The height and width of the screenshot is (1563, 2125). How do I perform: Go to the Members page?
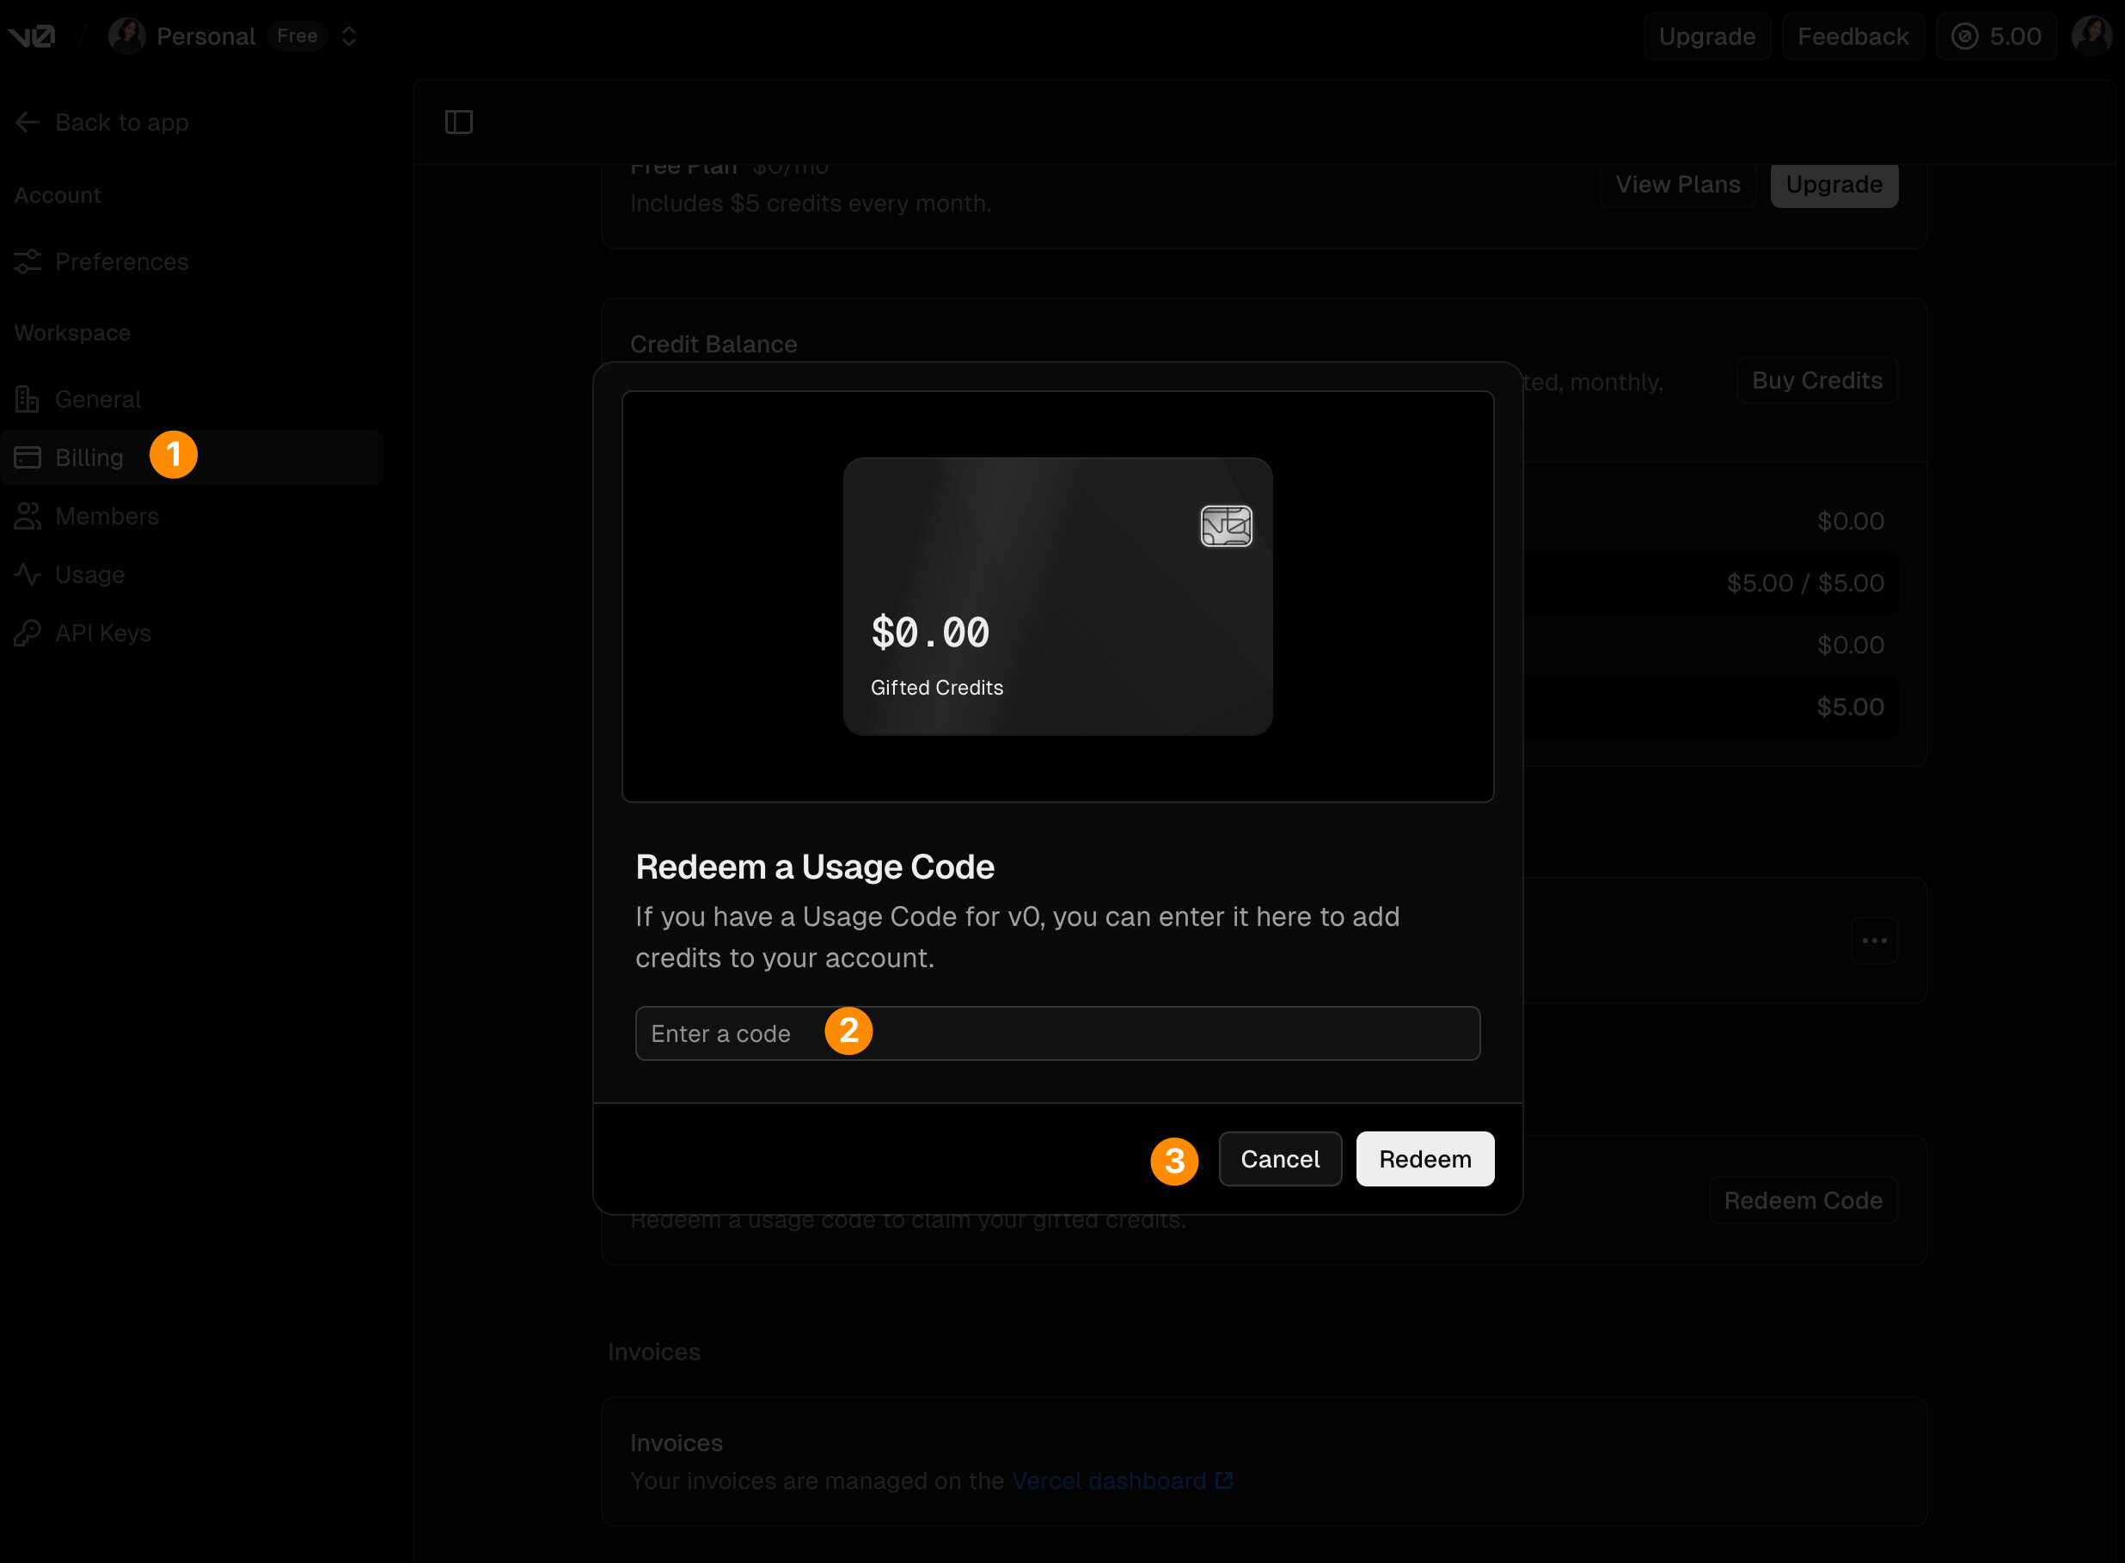click(106, 517)
